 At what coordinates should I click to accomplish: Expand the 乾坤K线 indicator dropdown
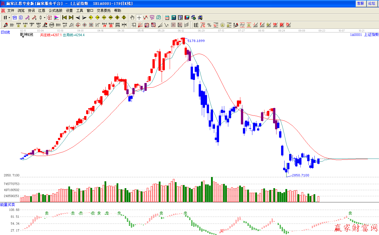point(22,37)
